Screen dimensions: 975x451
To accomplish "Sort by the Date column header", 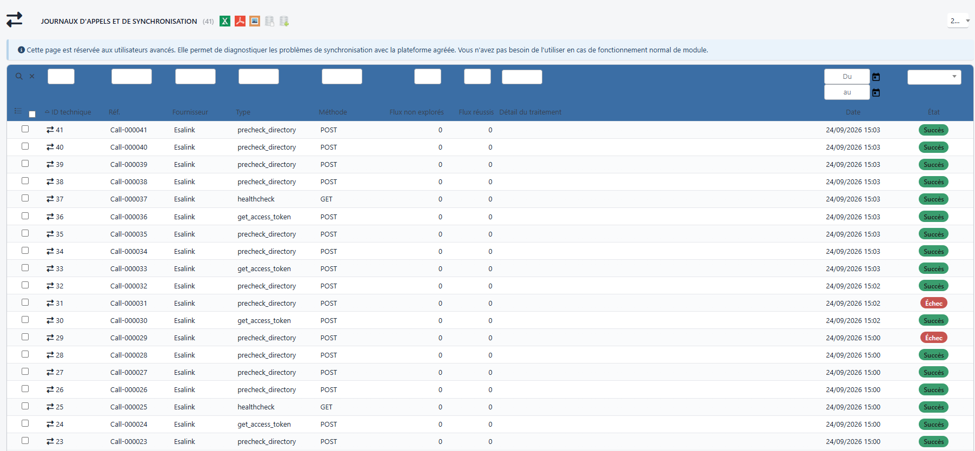I will pyautogui.click(x=853, y=112).
